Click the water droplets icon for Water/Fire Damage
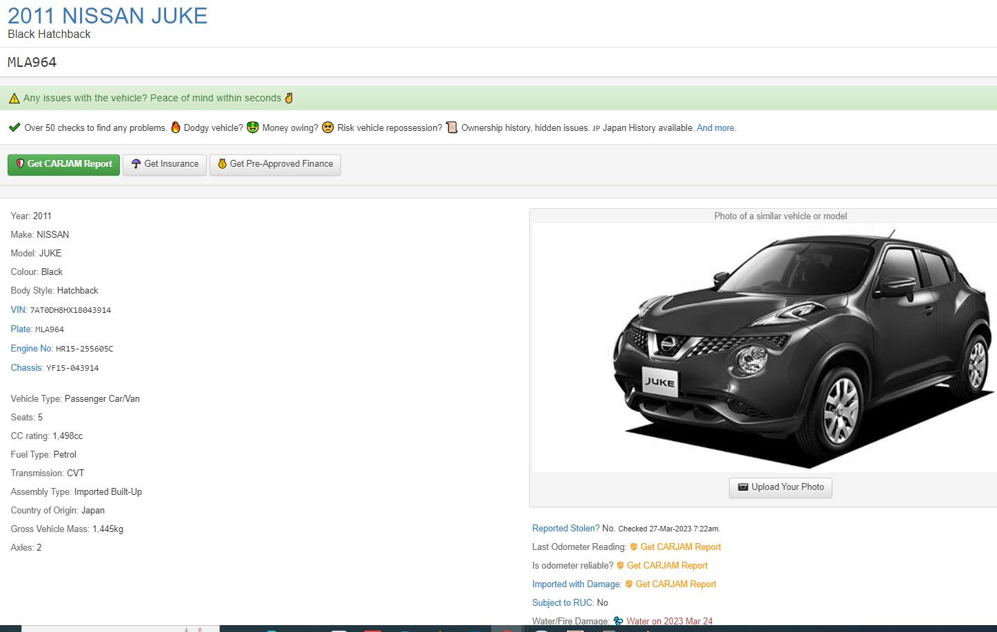Viewport: 997px width, 632px height. click(618, 621)
